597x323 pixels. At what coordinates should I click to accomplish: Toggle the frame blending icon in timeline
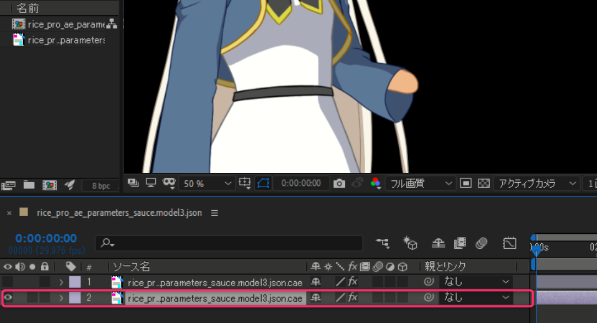tap(460, 243)
